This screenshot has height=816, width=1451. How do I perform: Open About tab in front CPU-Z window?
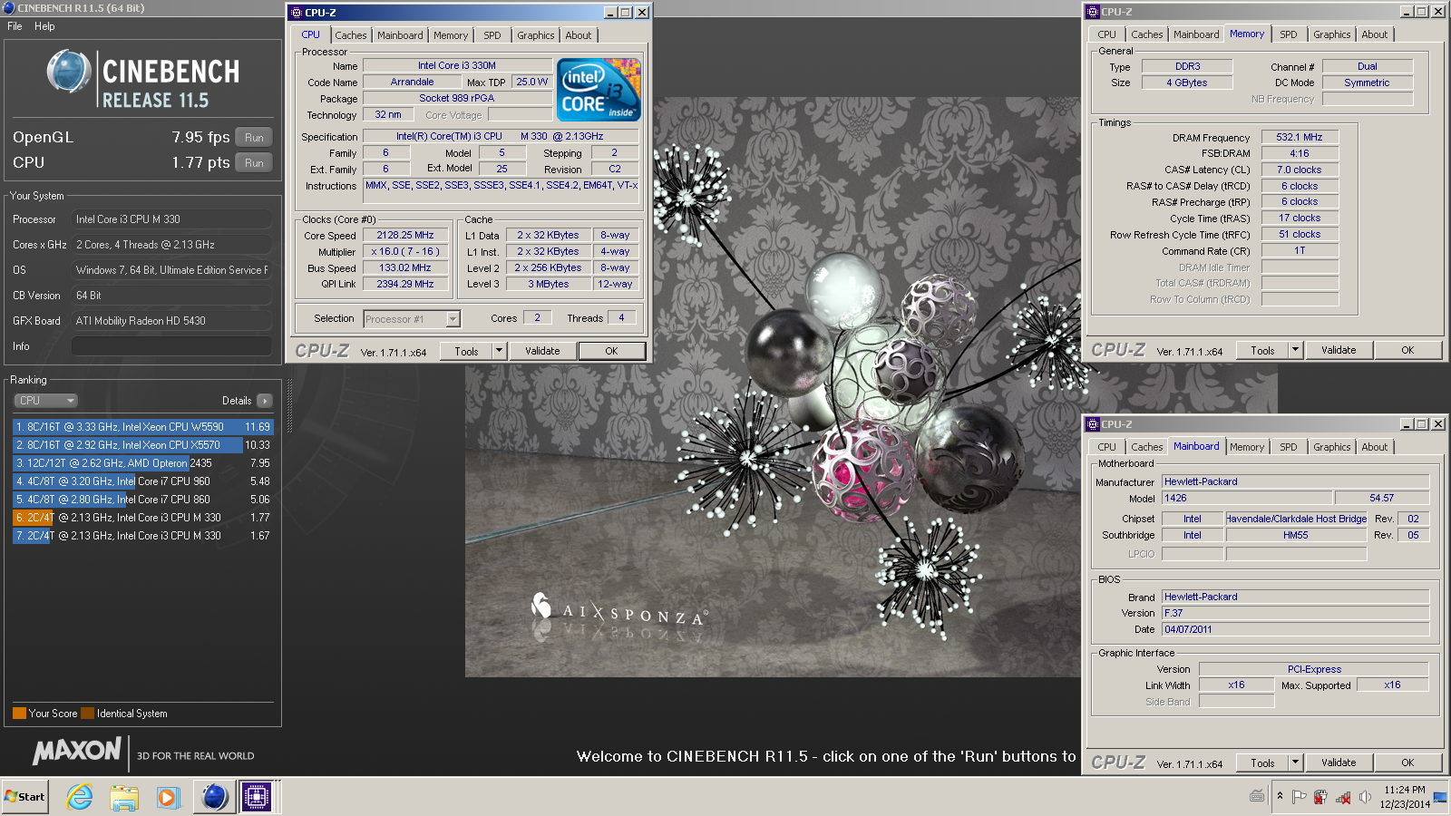[579, 35]
